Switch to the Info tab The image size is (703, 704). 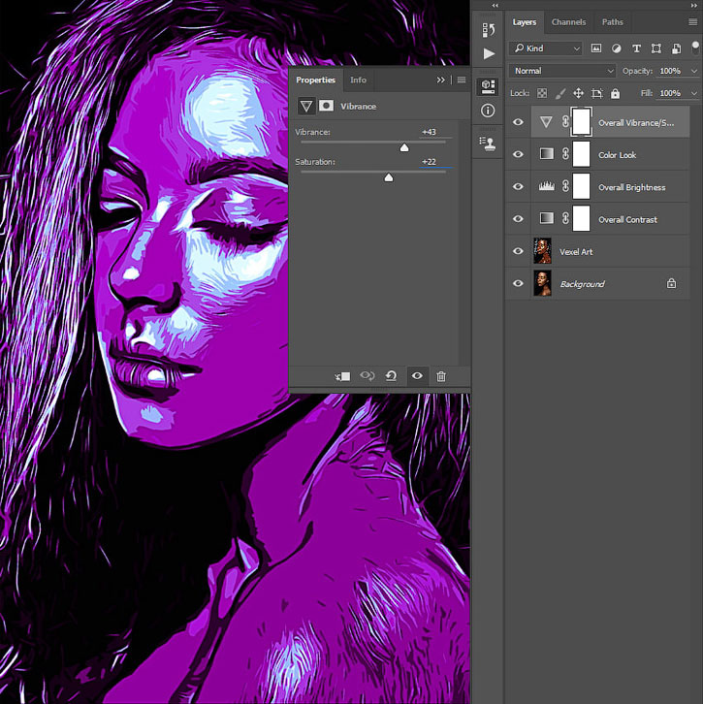click(x=358, y=80)
